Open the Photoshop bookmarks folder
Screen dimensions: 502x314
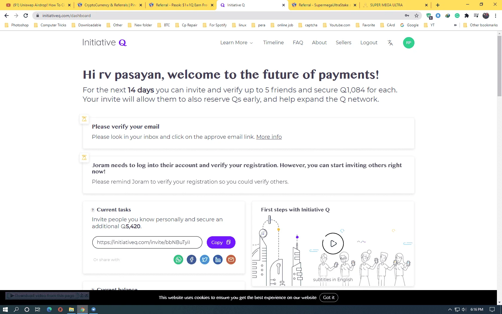pyautogui.click(x=17, y=25)
